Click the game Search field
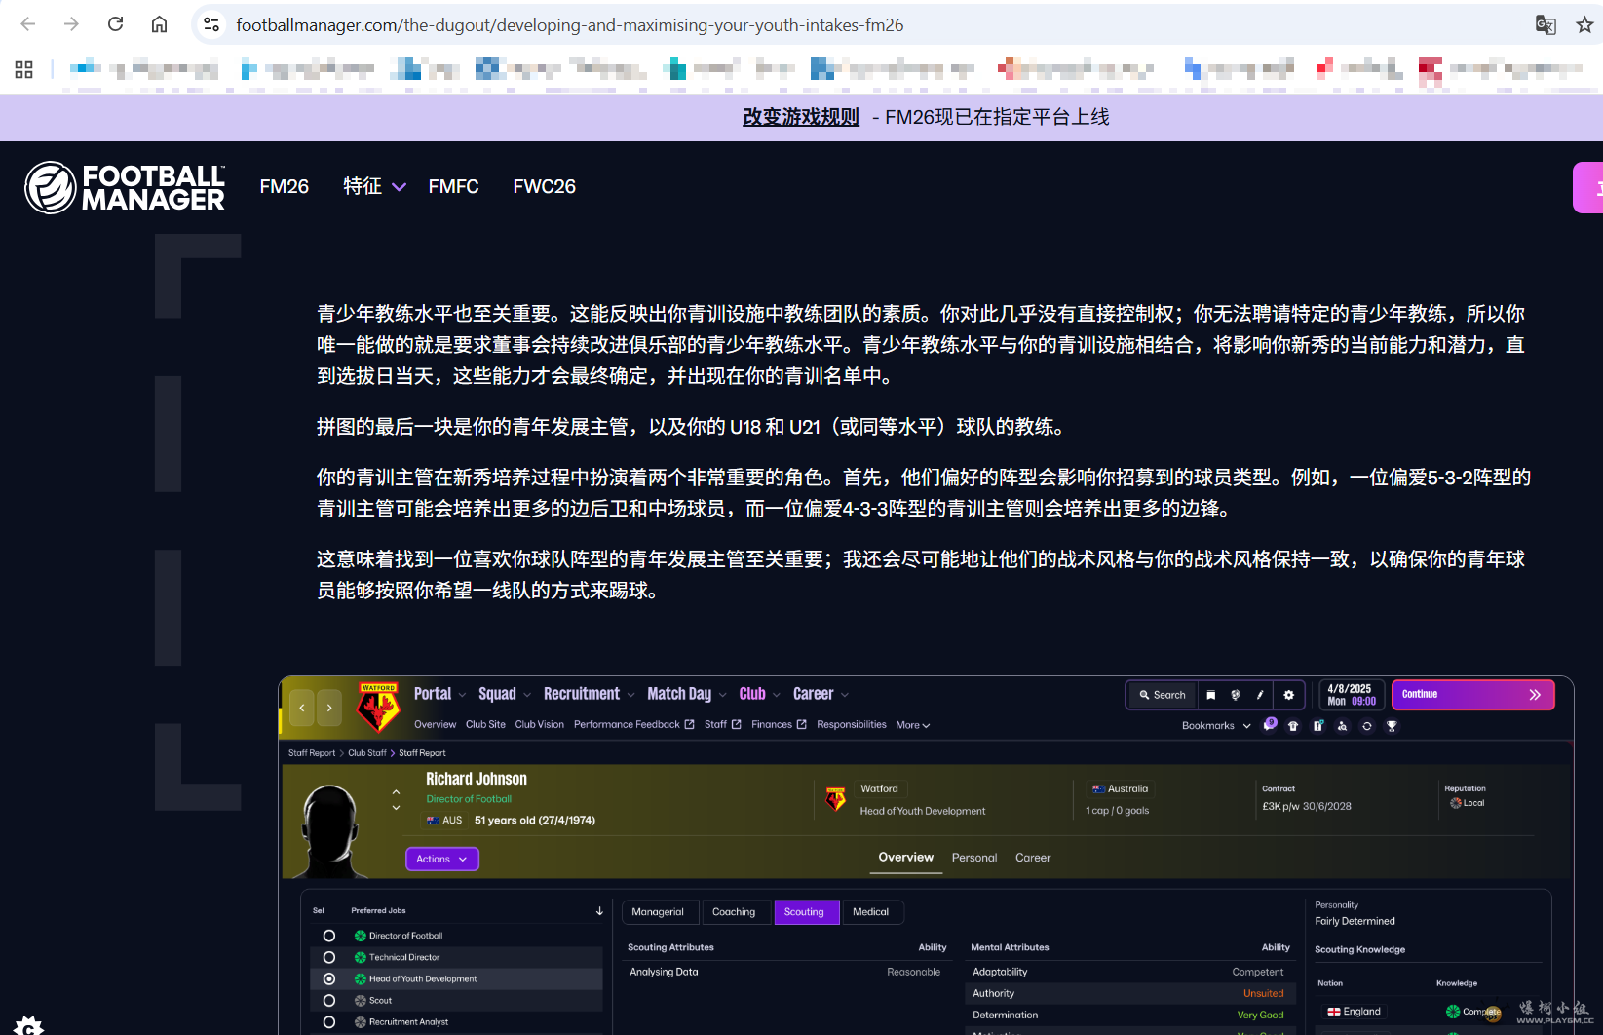 (x=1162, y=695)
